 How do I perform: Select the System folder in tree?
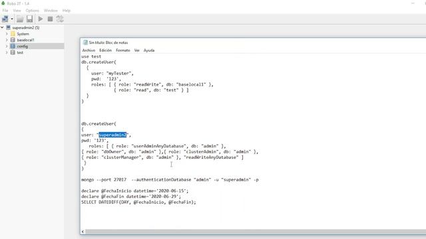tap(23, 34)
